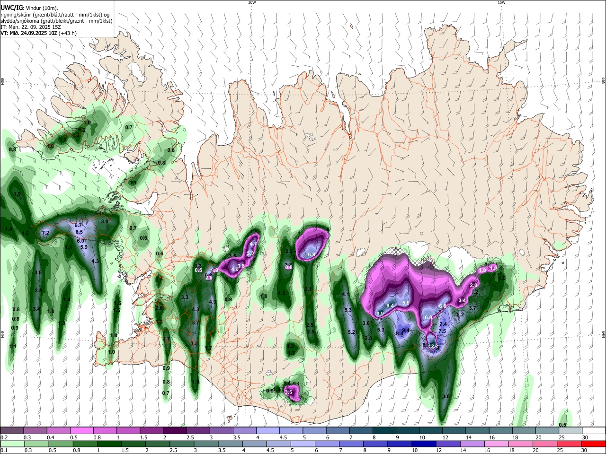606x454 pixels.
Task: Click the darkest purple swatch labeled 2 in upper legend
Action: 175,431
